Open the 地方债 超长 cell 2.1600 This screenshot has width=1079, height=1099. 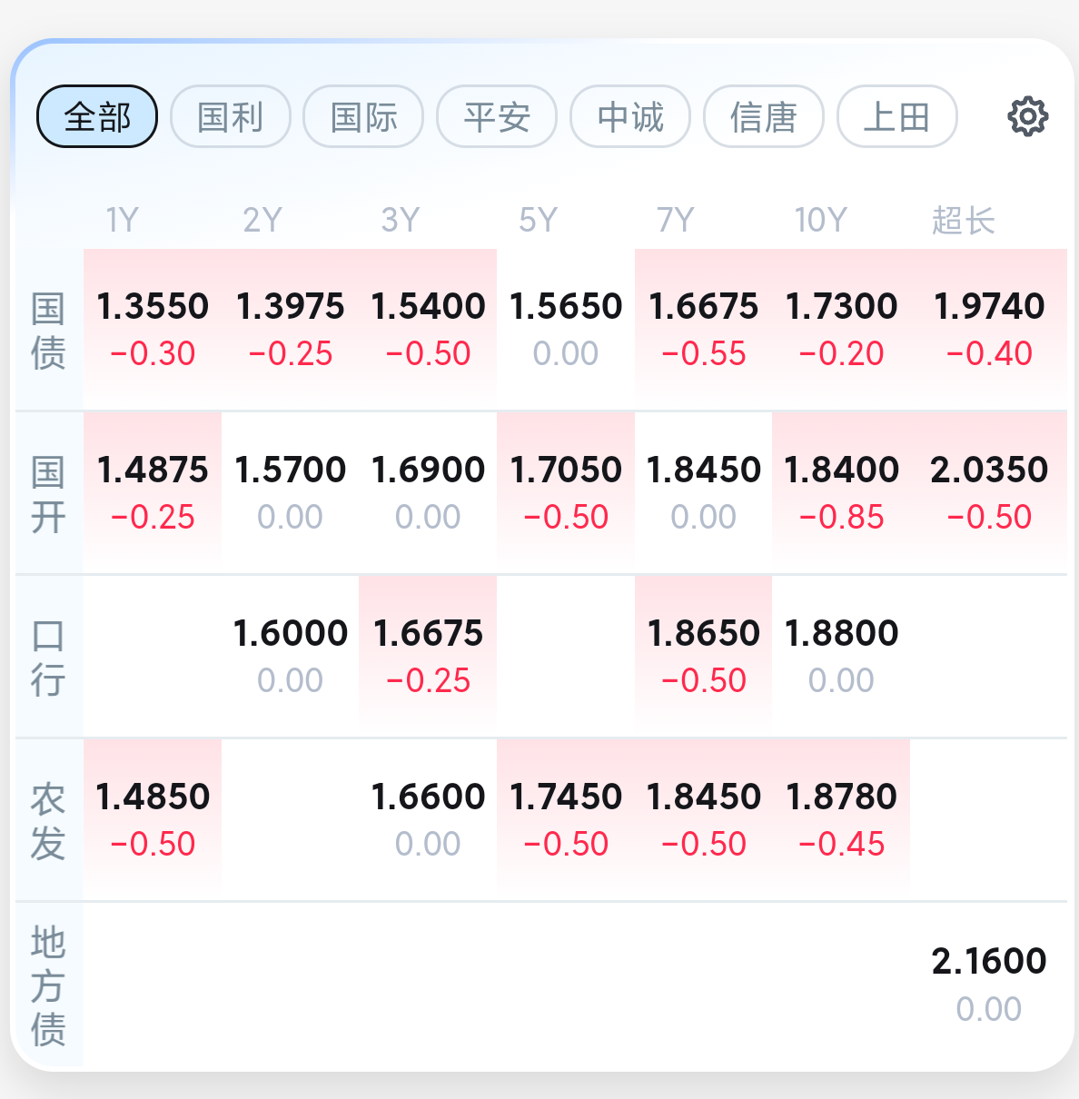pyautogui.click(x=989, y=984)
